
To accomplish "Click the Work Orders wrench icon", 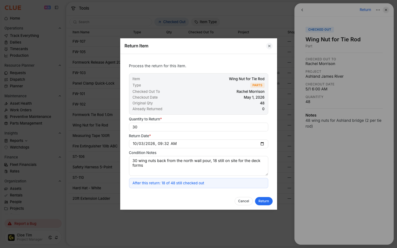I will pyautogui.click(x=6, y=110).
